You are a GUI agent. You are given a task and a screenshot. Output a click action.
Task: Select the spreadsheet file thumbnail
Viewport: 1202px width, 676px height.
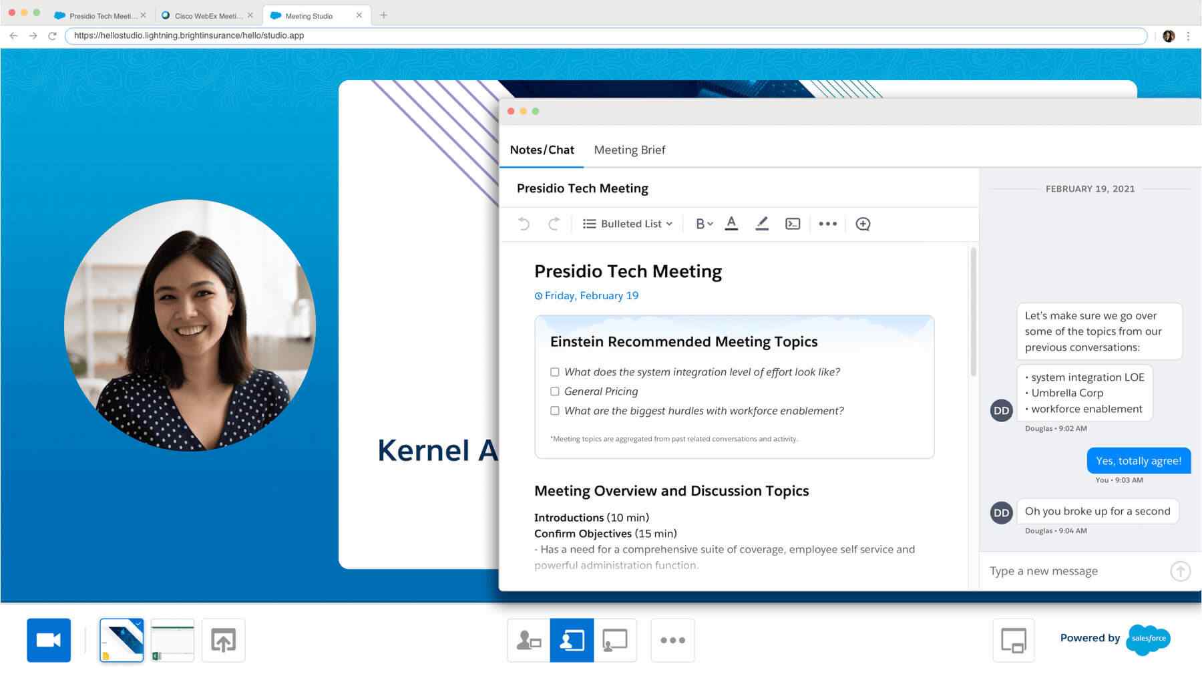173,640
